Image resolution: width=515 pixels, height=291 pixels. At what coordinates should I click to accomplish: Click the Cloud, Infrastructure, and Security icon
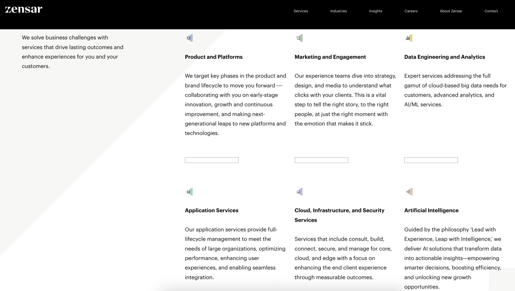299,192
